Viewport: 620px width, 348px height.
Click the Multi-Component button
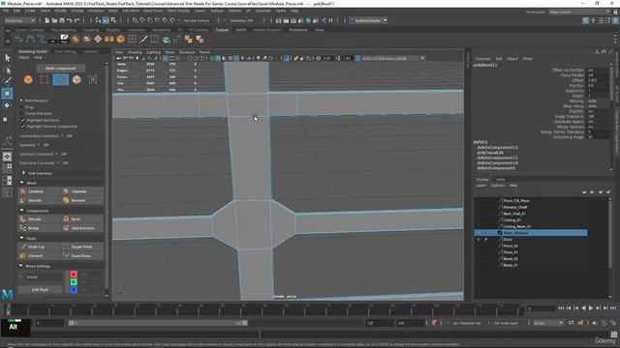click(x=60, y=69)
